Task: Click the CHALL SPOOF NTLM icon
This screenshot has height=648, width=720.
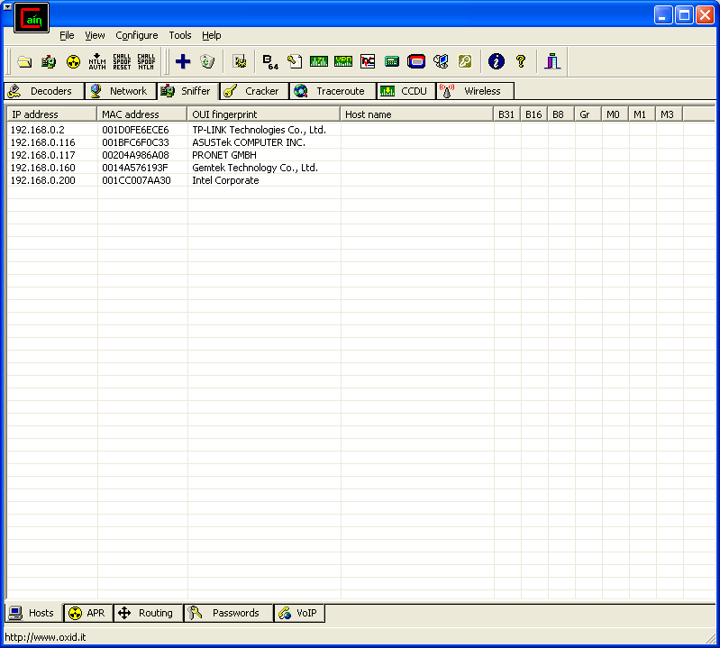Action: [146, 61]
